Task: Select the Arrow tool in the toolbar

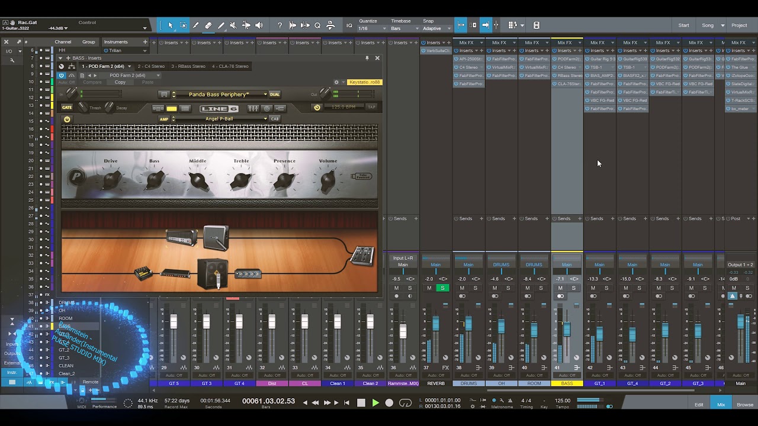Action: (x=171, y=25)
